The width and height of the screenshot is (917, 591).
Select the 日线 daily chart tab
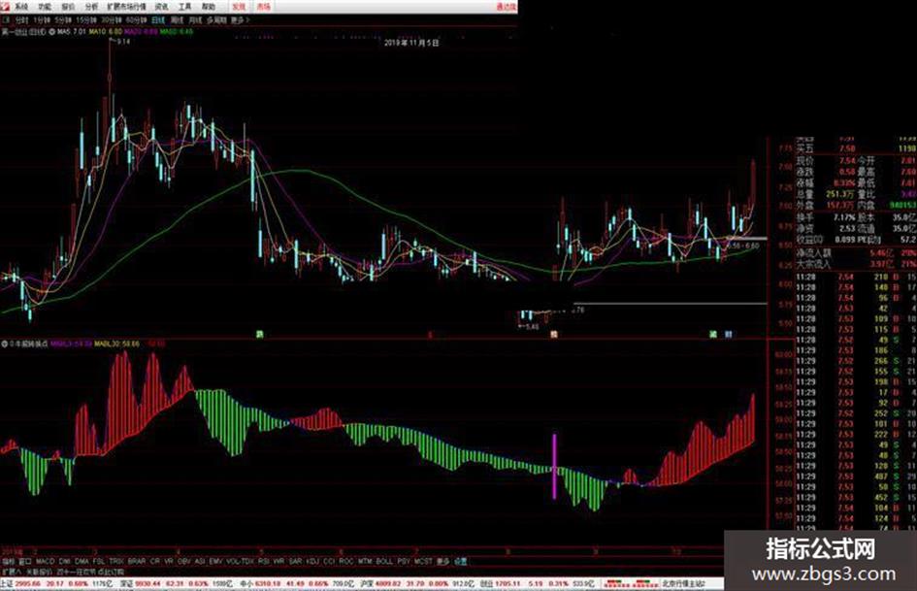click(x=158, y=20)
